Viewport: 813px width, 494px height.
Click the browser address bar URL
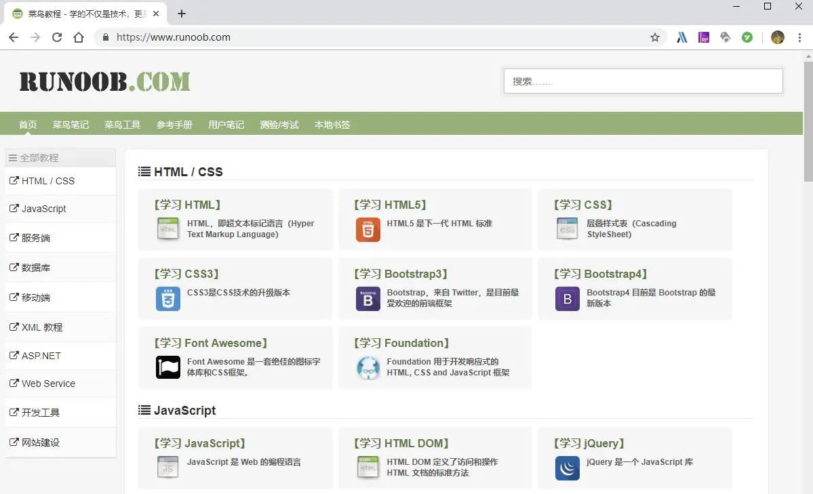click(173, 37)
